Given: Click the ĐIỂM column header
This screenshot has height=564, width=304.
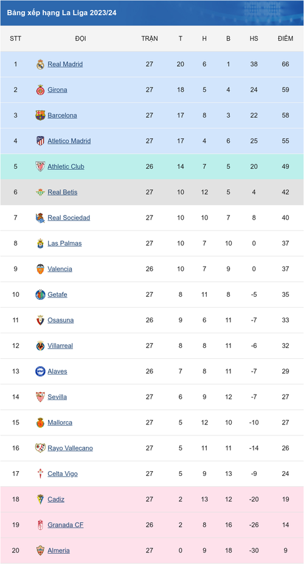Looking at the screenshot, I should tap(286, 38).
